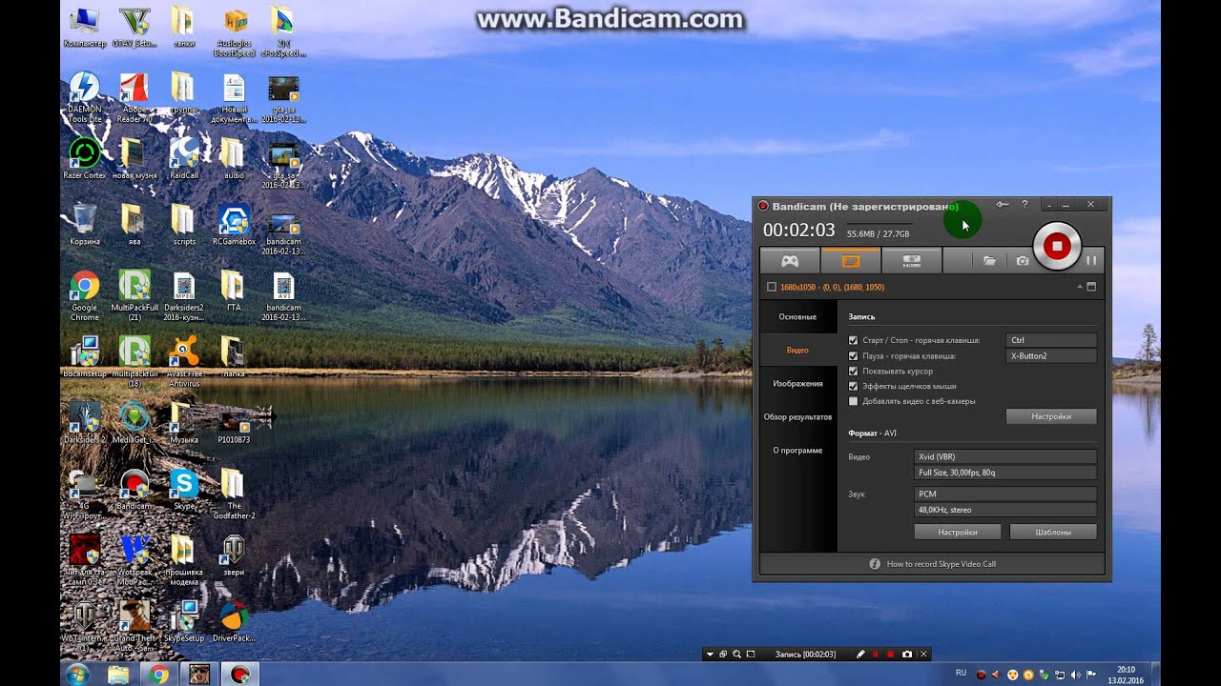Close the recording bar with X
Screen dimensions: 1221x686
[x=923, y=655]
